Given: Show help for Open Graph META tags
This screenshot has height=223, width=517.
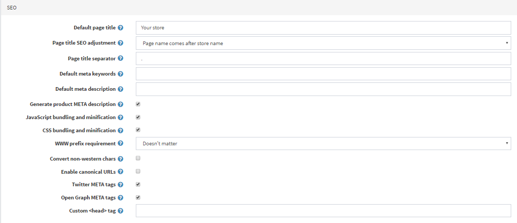Looking at the screenshot, I should [x=121, y=198].
